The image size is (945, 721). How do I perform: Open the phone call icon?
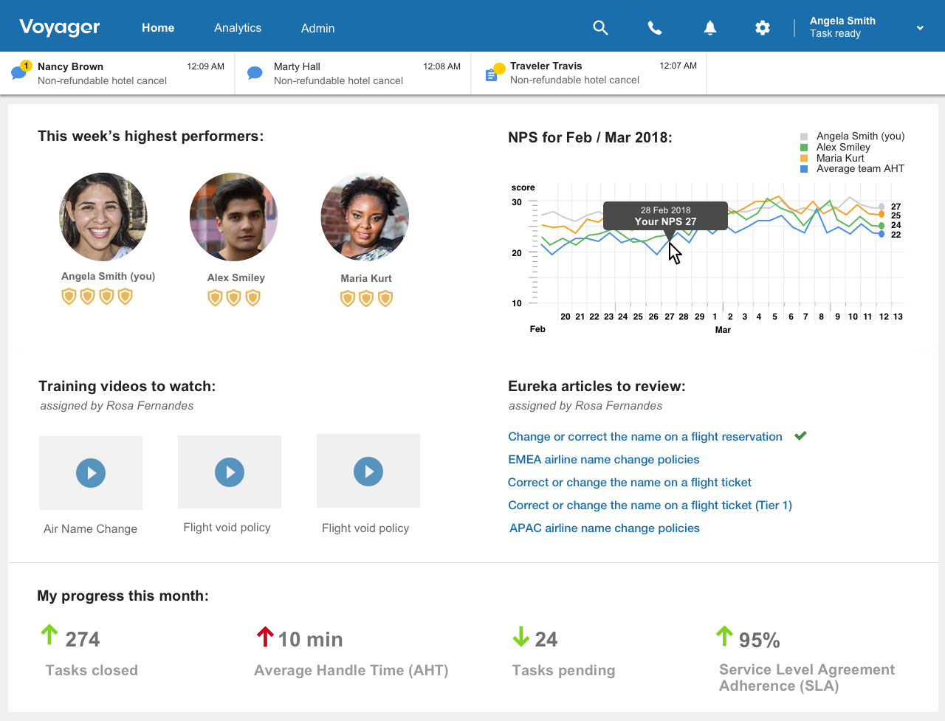click(654, 28)
